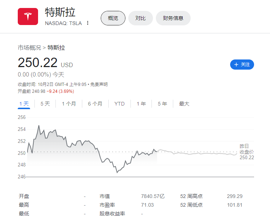The height and width of the screenshot is (223, 270).
Task: Click the 昨日收盘价 250.22 chart label
Action: (247, 152)
